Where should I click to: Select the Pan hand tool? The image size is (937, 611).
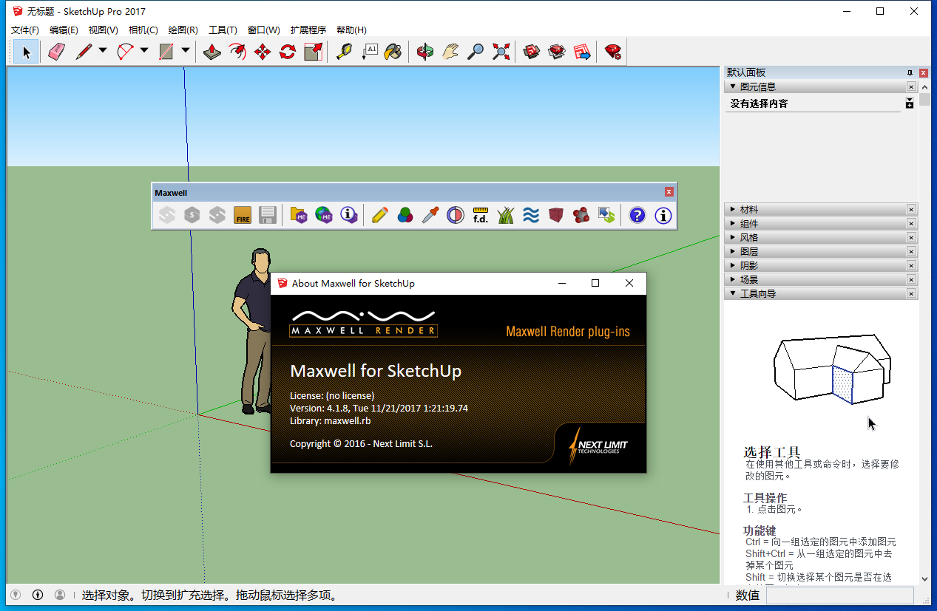(x=450, y=52)
